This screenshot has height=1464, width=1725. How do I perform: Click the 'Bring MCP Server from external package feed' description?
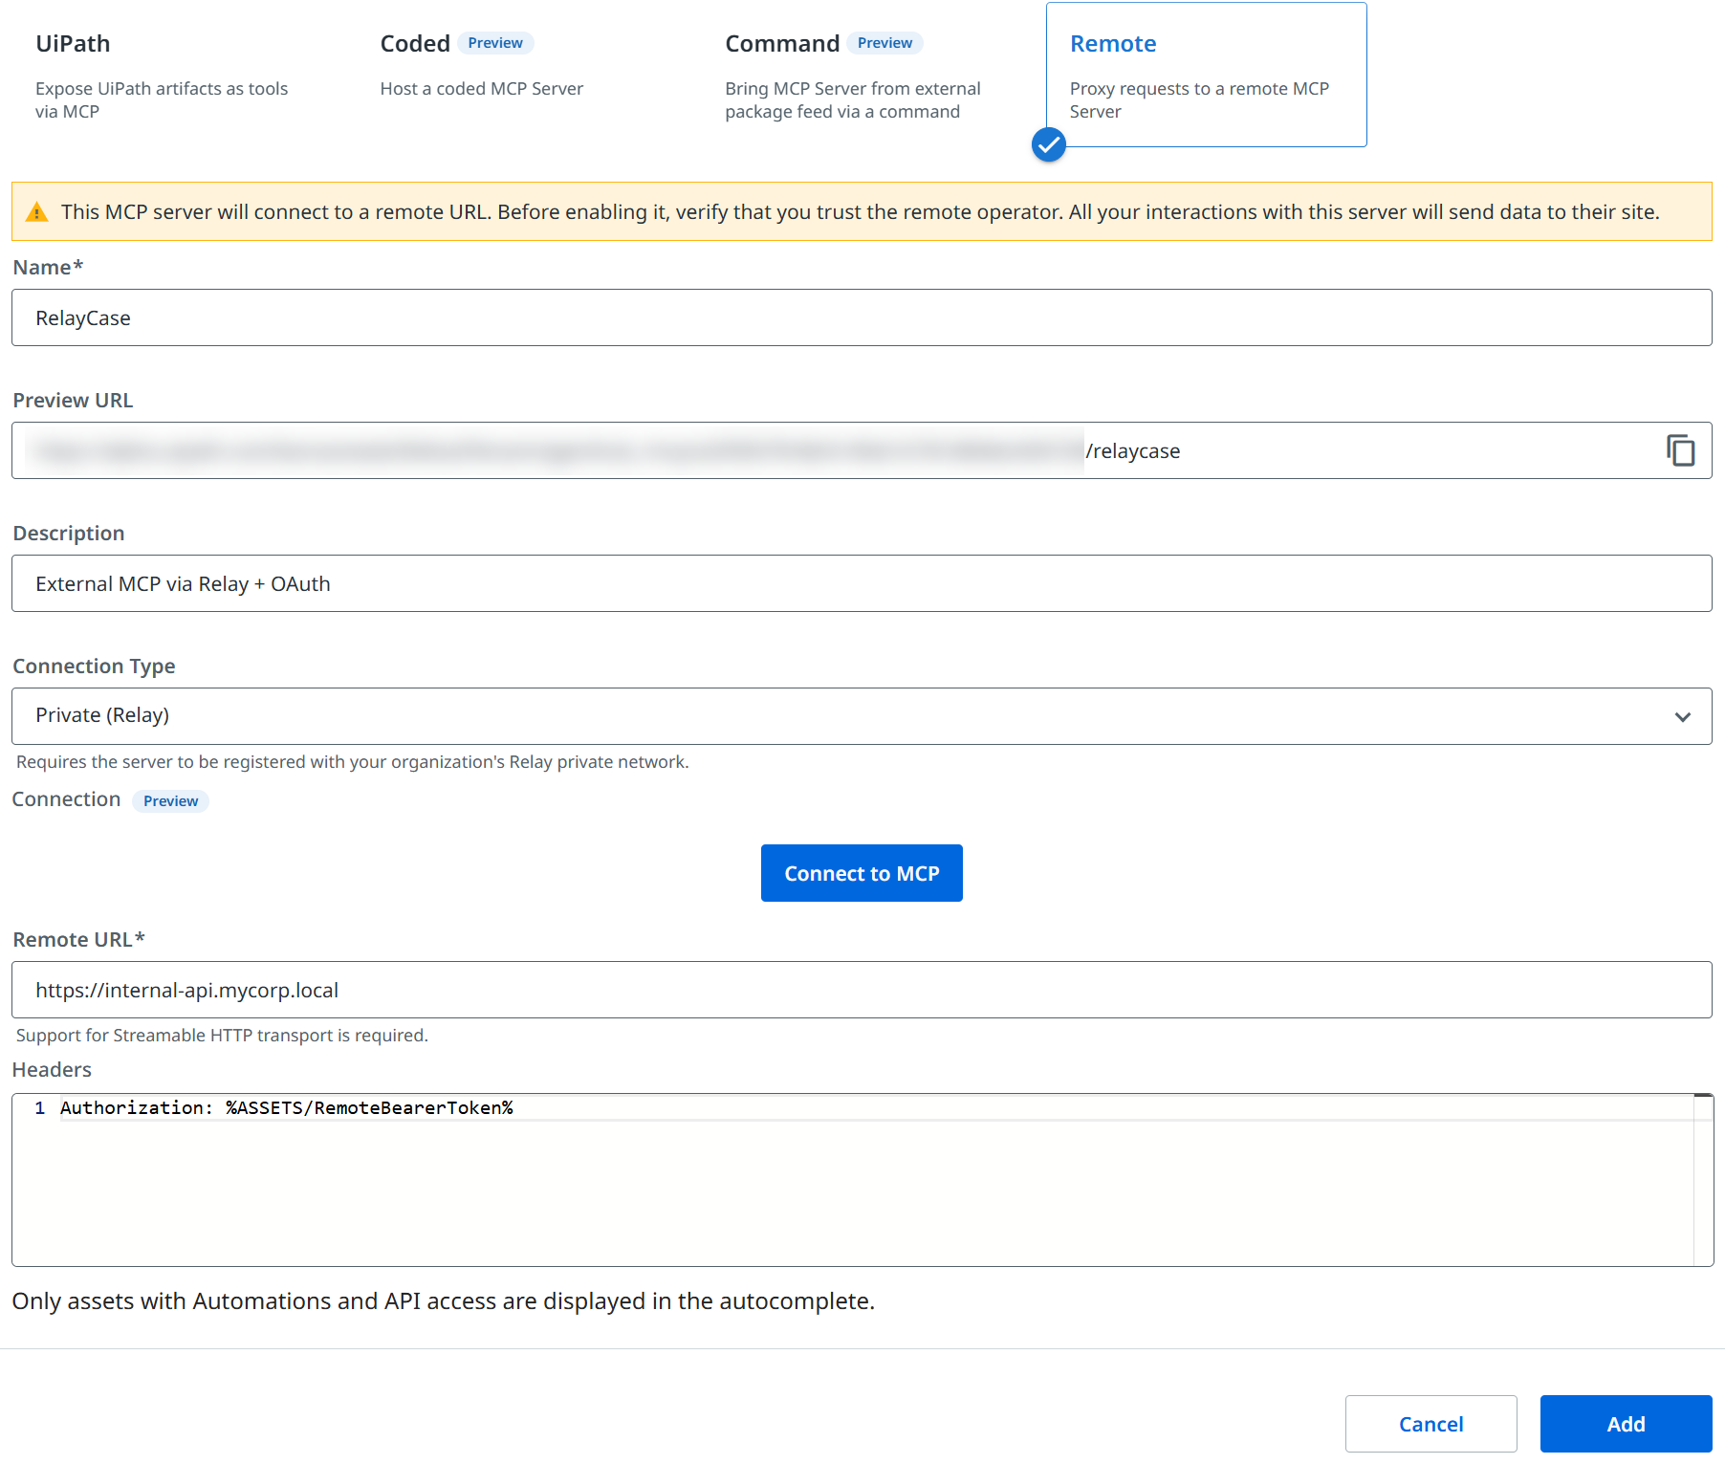pyautogui.click(x=853, y=100)
